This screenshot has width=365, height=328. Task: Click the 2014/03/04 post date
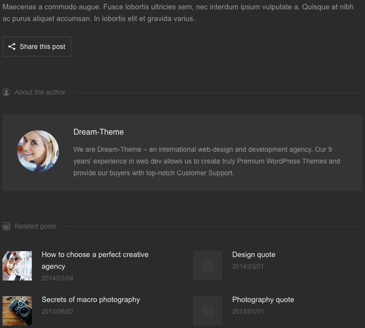point(57,278)
